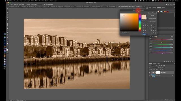Click the Blues slider handle
The width and height of the screenshot is (181, 101).
coord(160,50)
